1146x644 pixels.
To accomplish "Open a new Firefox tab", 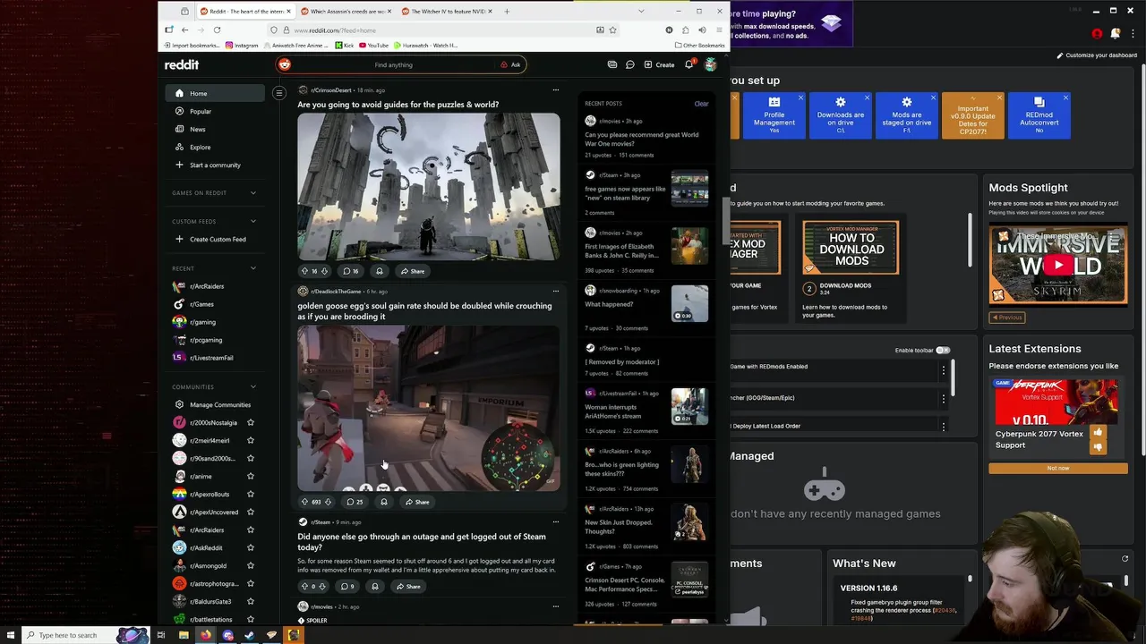I will [507, 12].
